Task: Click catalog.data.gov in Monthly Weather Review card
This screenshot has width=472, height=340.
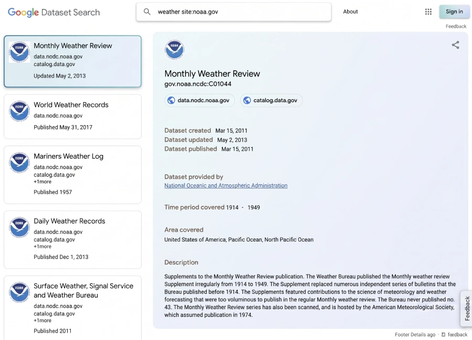Action: pos(55,64)
